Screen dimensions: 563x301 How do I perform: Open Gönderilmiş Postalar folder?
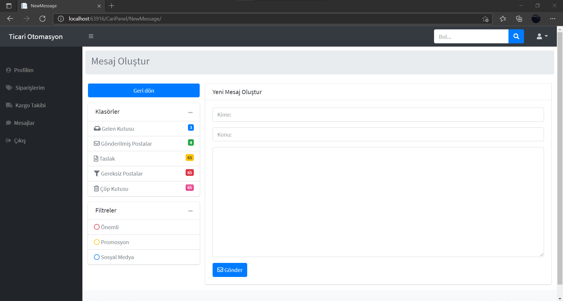coord(144,144)
